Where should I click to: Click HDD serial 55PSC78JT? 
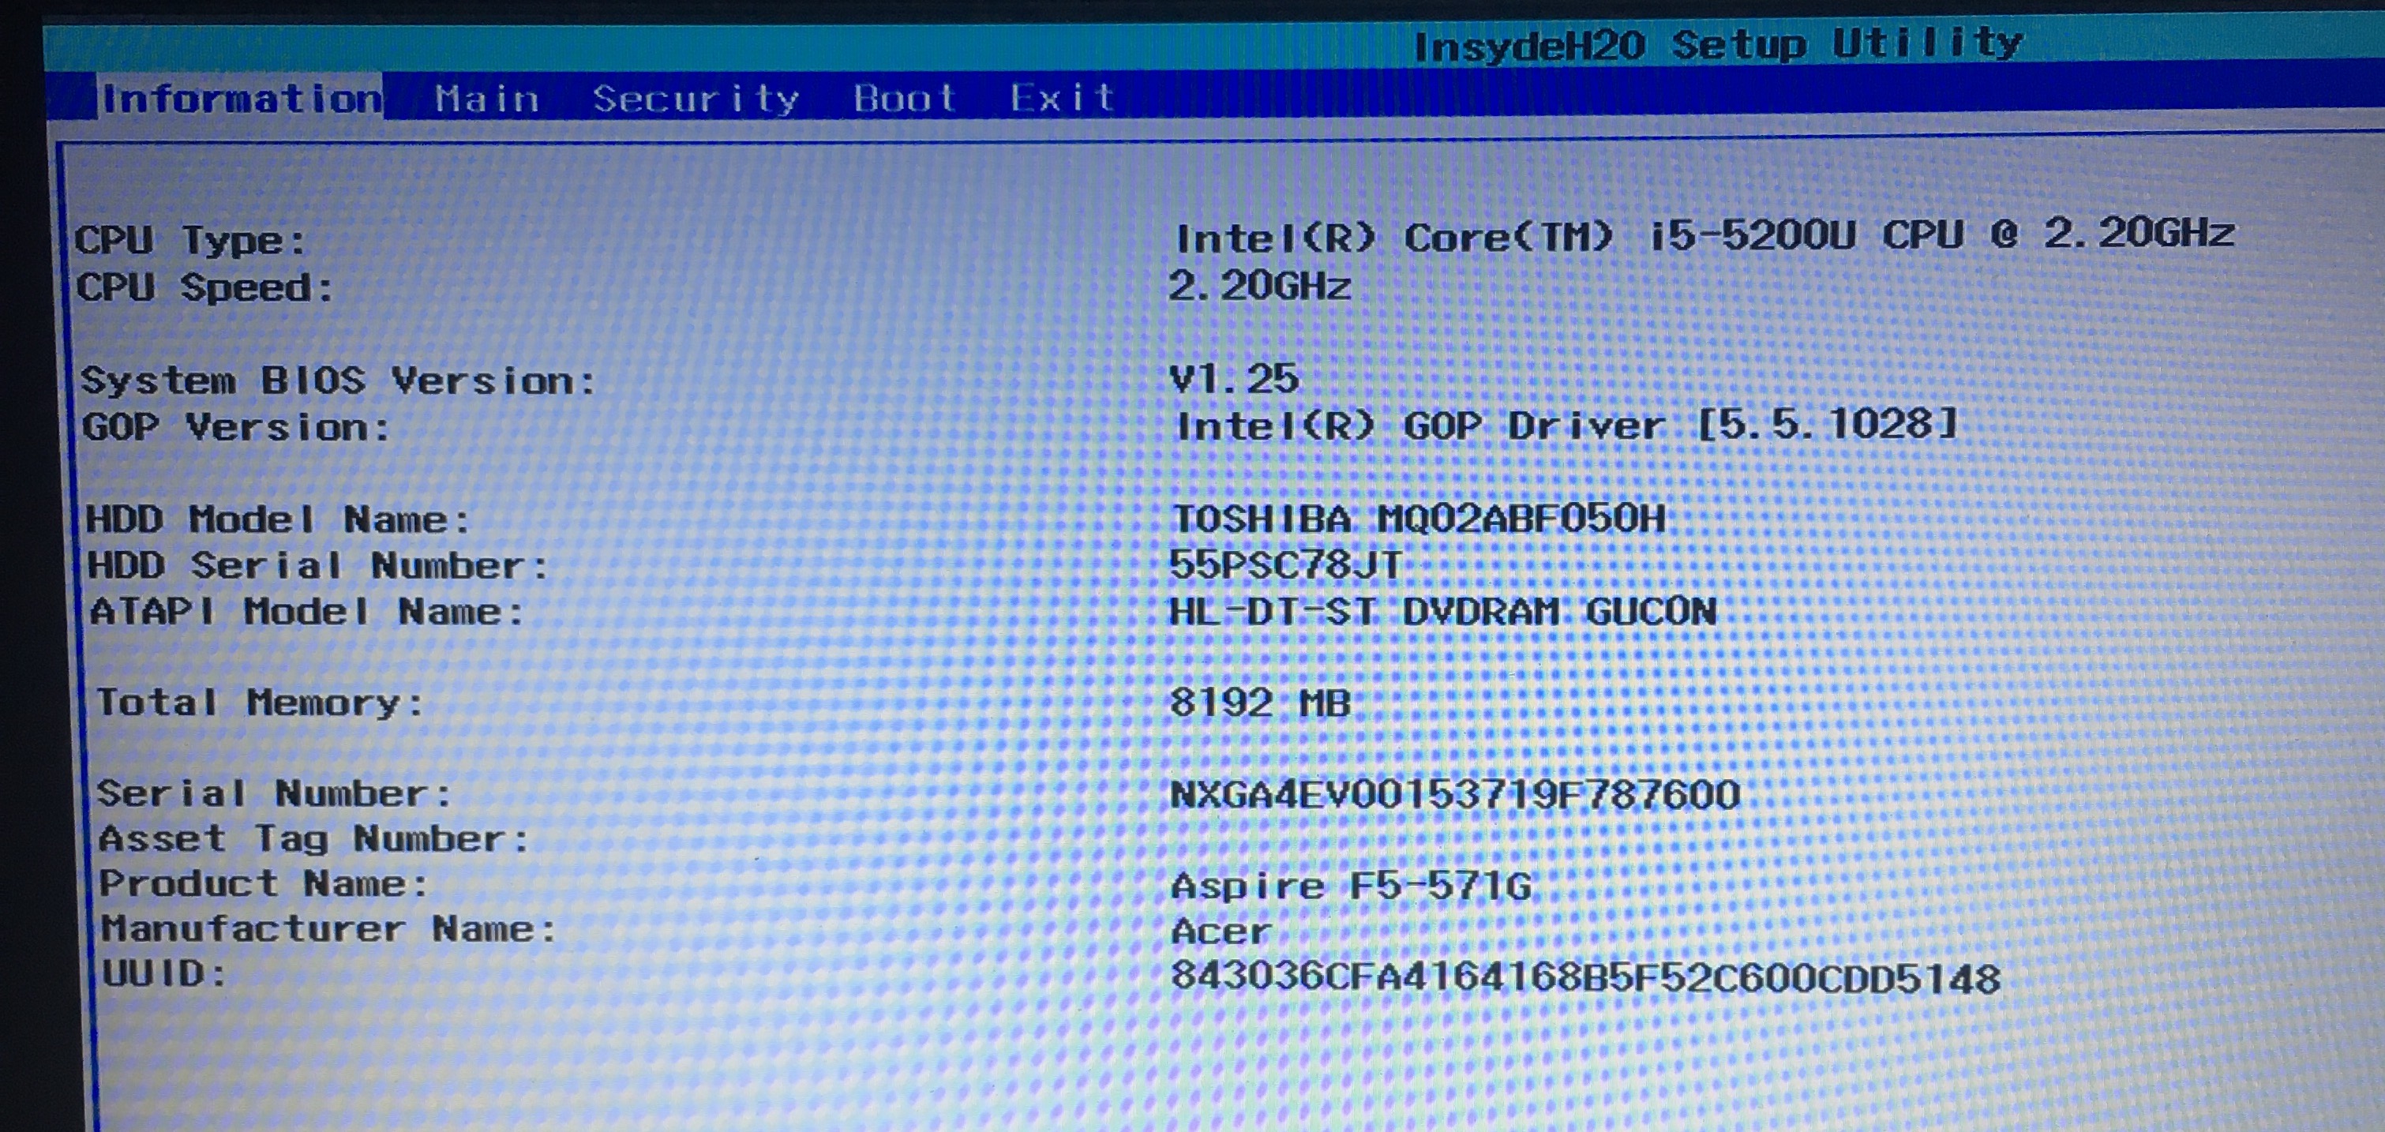pos(1285,564)
